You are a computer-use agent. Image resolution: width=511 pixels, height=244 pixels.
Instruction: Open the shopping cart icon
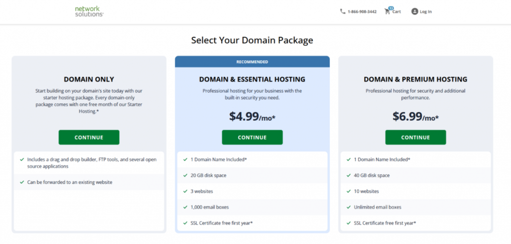pyautogui.click(x=387, y=11)
